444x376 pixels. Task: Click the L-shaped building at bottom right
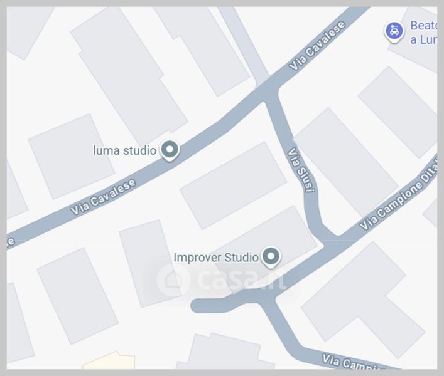pyautogui.click(x=363, y=300)
